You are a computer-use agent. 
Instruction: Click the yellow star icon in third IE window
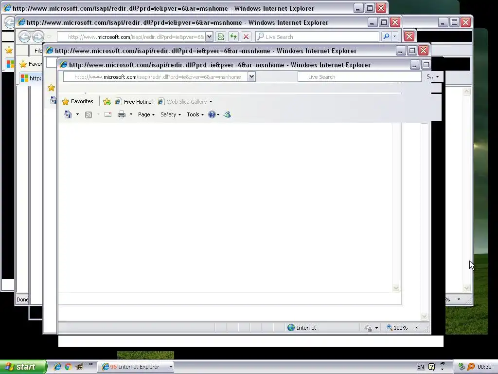(x=51, y=88)
